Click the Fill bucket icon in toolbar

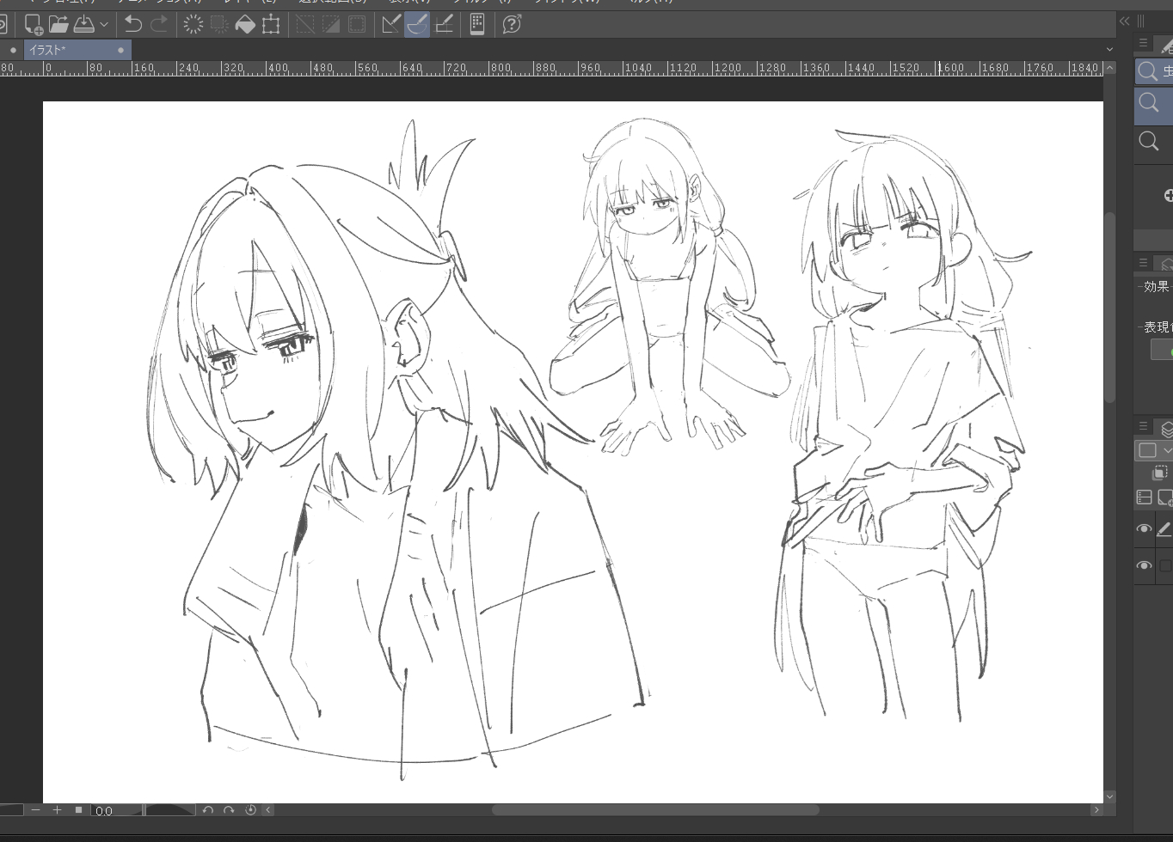point(245,24)
